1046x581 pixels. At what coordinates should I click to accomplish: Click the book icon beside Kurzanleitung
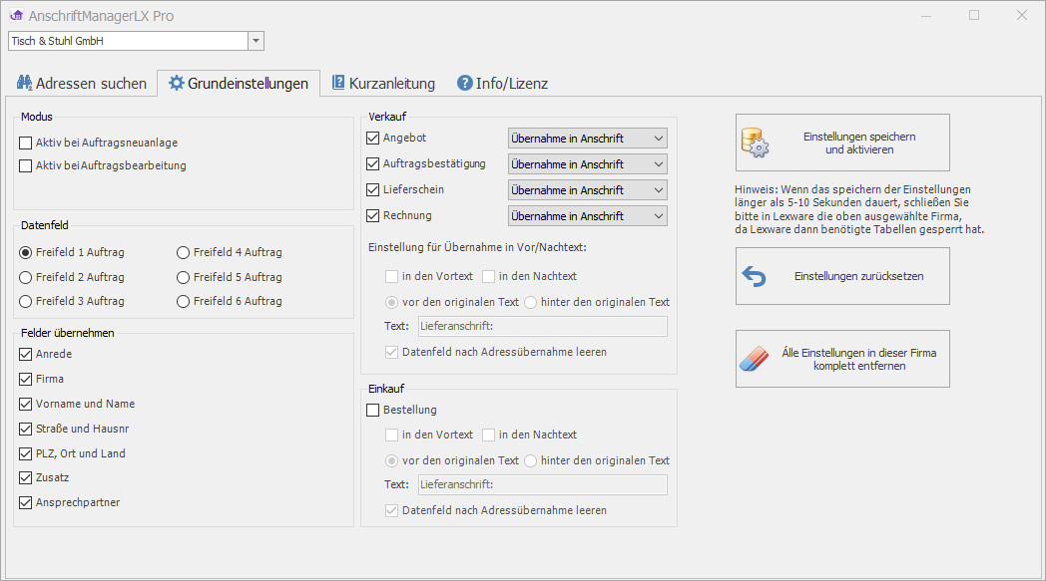click(x=338, y=84)
